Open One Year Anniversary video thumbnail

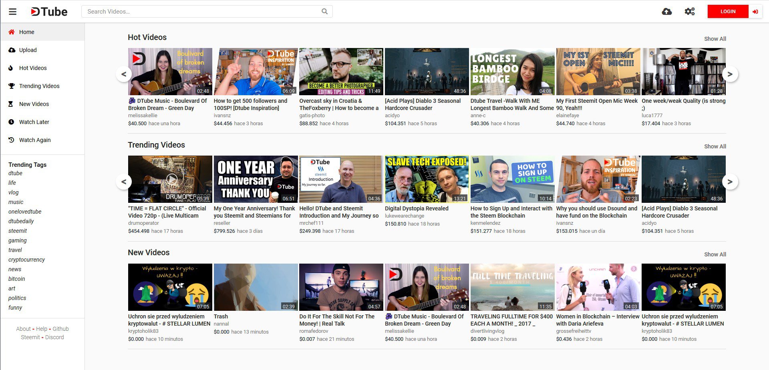coord(256,179)
